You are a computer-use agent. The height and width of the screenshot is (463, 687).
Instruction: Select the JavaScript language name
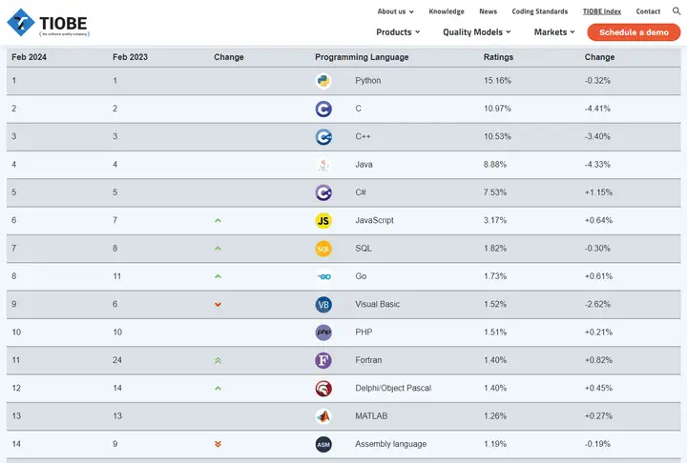[375, 220]
